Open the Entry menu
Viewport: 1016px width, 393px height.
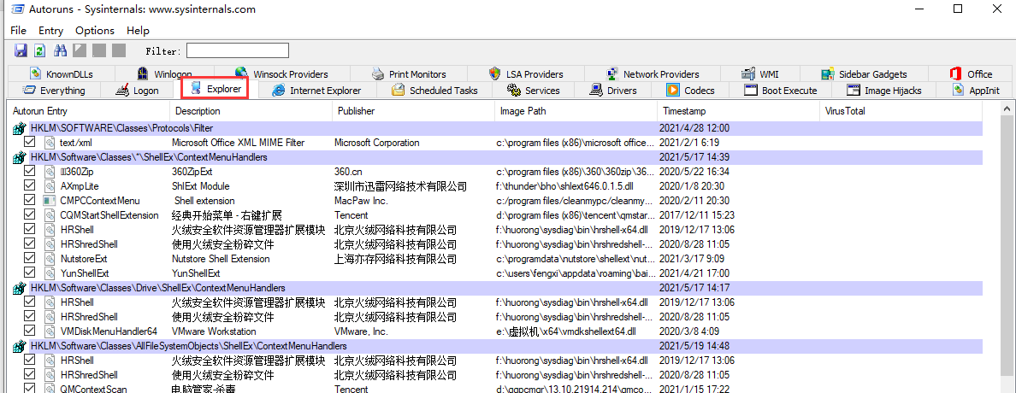coord(50,31)
